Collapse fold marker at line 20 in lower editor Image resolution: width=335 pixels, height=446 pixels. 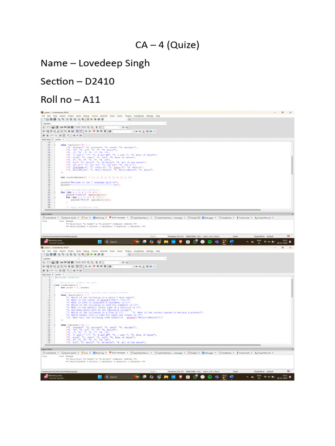coord(55,325)
